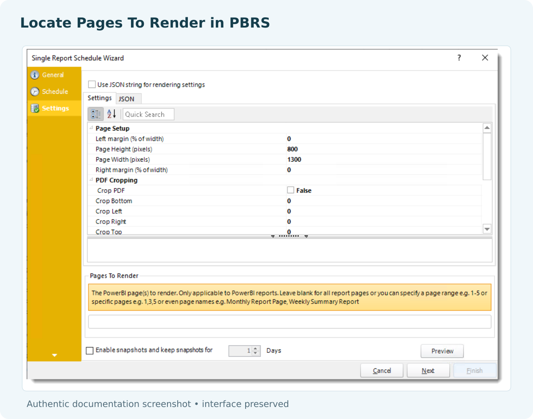
Task: Select the Crop Left property row
Action: pyautogui.click(x=285, y=211)
